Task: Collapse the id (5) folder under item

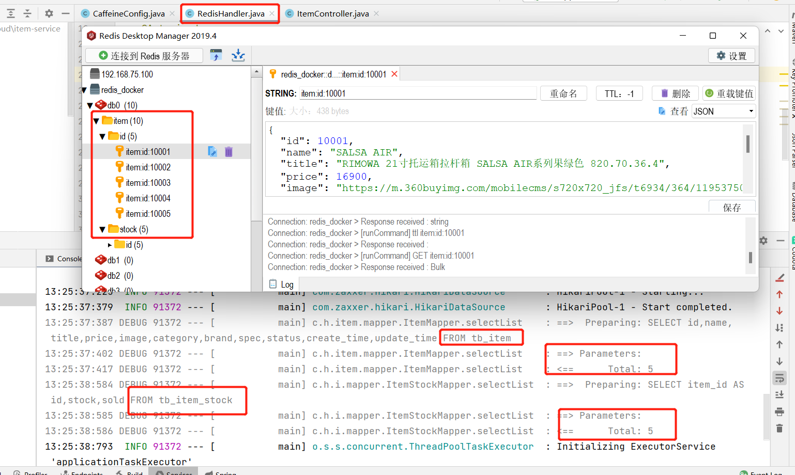Action: point(102,136)
